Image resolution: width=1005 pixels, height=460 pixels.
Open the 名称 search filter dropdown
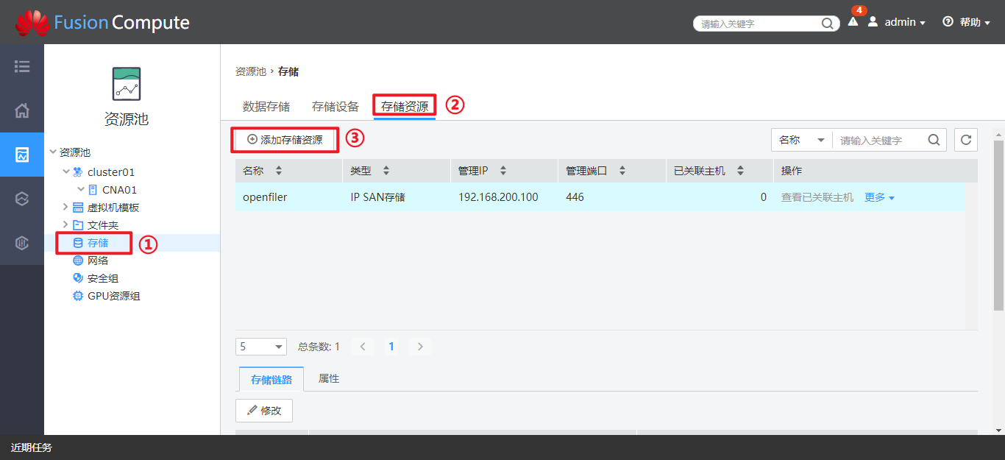[x=802, y=140]
